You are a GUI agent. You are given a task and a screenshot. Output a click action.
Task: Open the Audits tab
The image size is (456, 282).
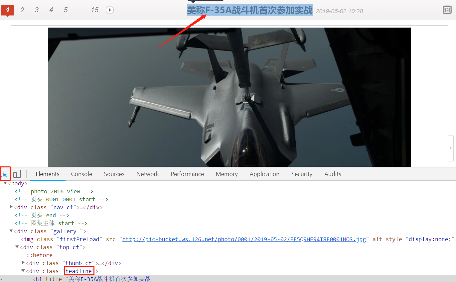click(333, 174)
